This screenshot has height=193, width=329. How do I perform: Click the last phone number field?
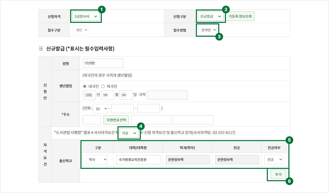(x=149, y=109)
